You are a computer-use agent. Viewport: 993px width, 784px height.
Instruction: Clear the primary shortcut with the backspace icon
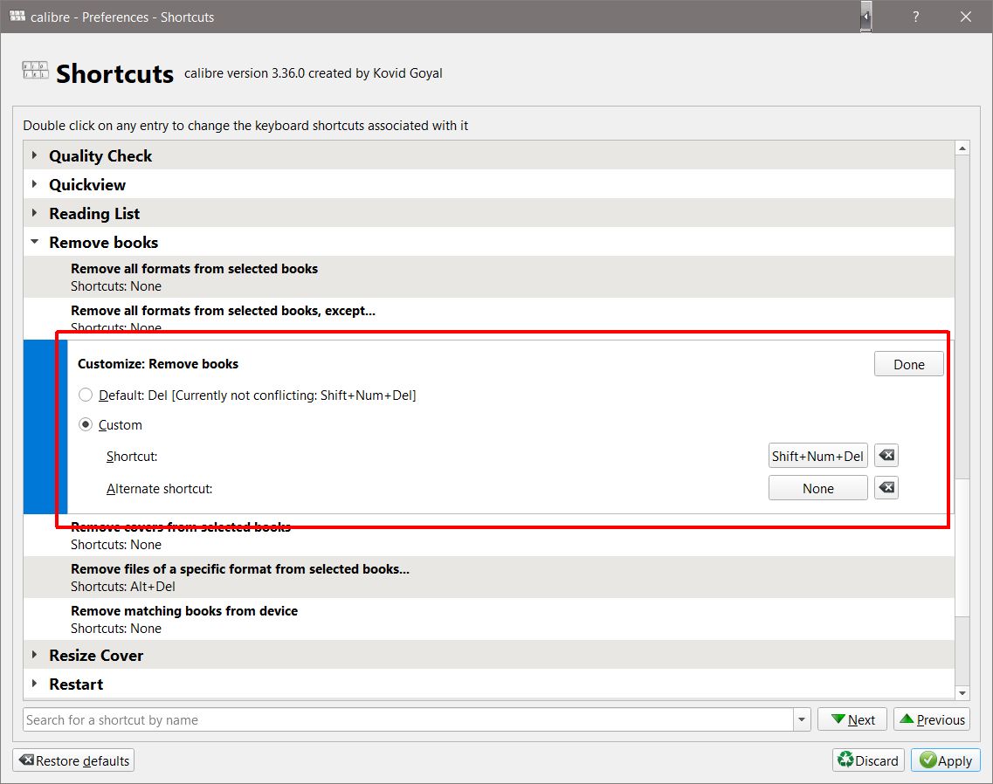coord(886,456)
